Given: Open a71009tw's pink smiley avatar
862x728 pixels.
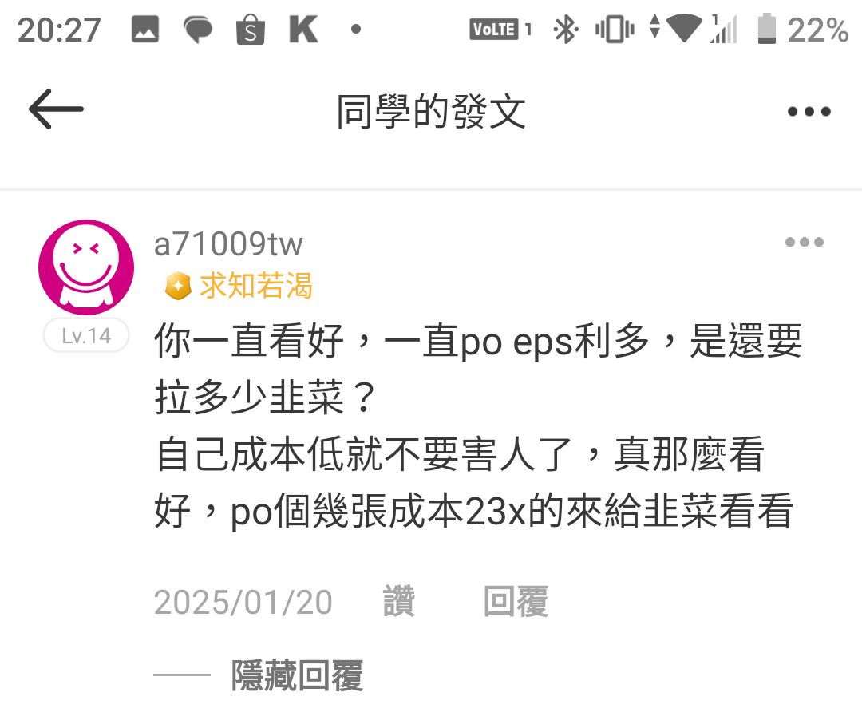Looking at the screenshot, I should point(86,267).
